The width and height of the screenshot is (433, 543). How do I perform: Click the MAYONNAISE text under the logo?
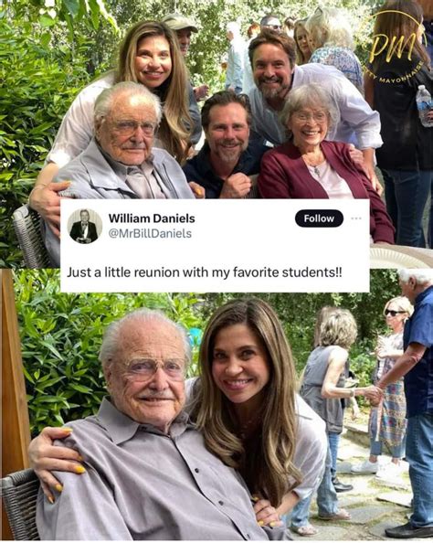pos(402,75)
